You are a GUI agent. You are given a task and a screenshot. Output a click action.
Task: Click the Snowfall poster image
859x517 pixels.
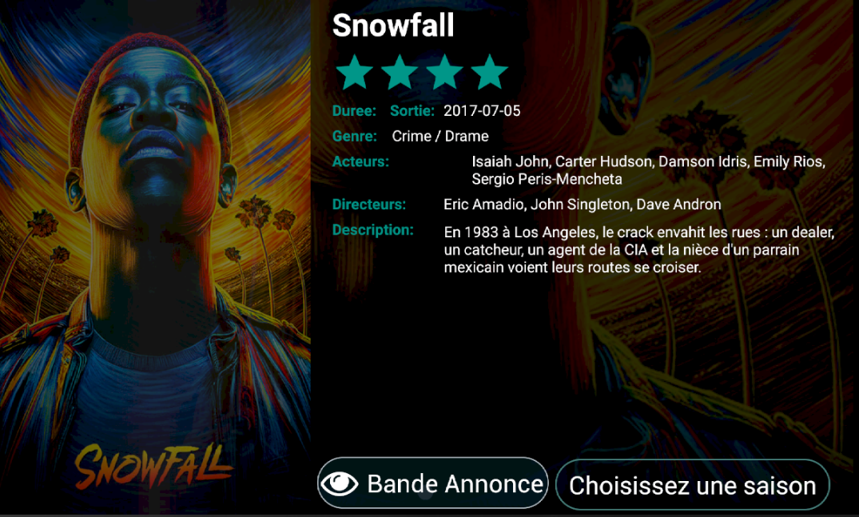(155, 257)
